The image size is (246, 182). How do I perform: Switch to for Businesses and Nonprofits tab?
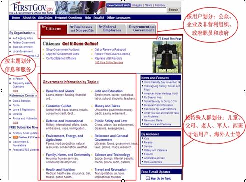click(82, 29)
